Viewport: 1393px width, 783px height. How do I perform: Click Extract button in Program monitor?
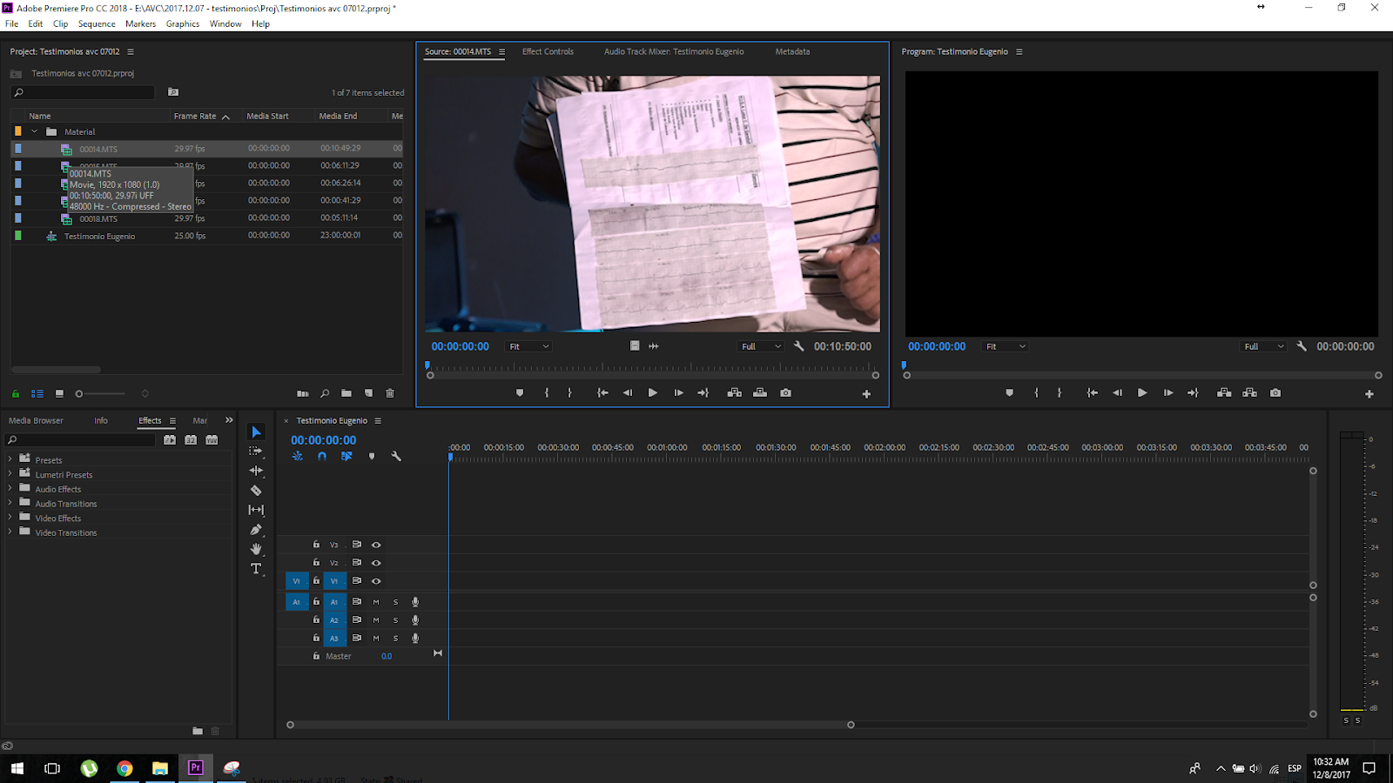[x=1249, y=393]
